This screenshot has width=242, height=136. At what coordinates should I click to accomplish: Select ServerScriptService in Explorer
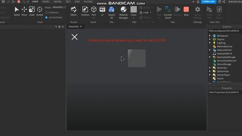click(x=226, y=60)
